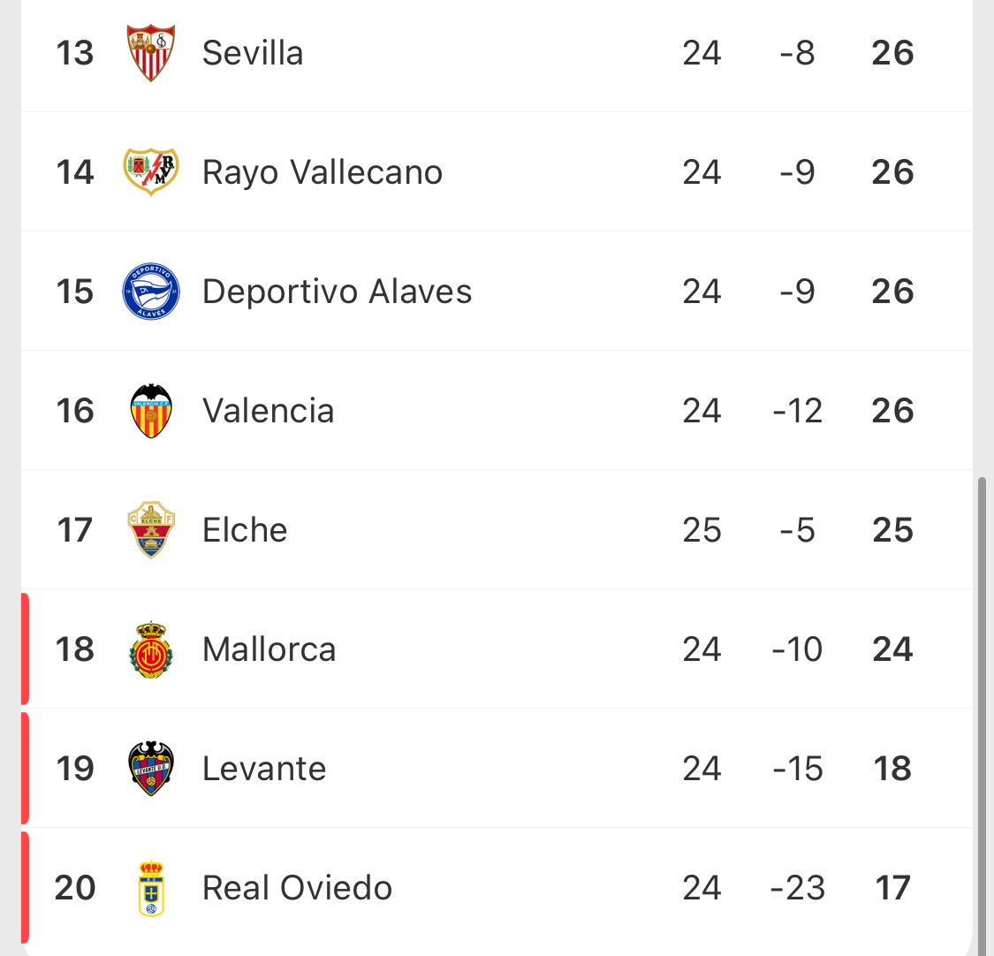Click the vertical scrollbar thumb
This screenshot has width=994, height=956.
pyautogui.click(x=982, y=715)
